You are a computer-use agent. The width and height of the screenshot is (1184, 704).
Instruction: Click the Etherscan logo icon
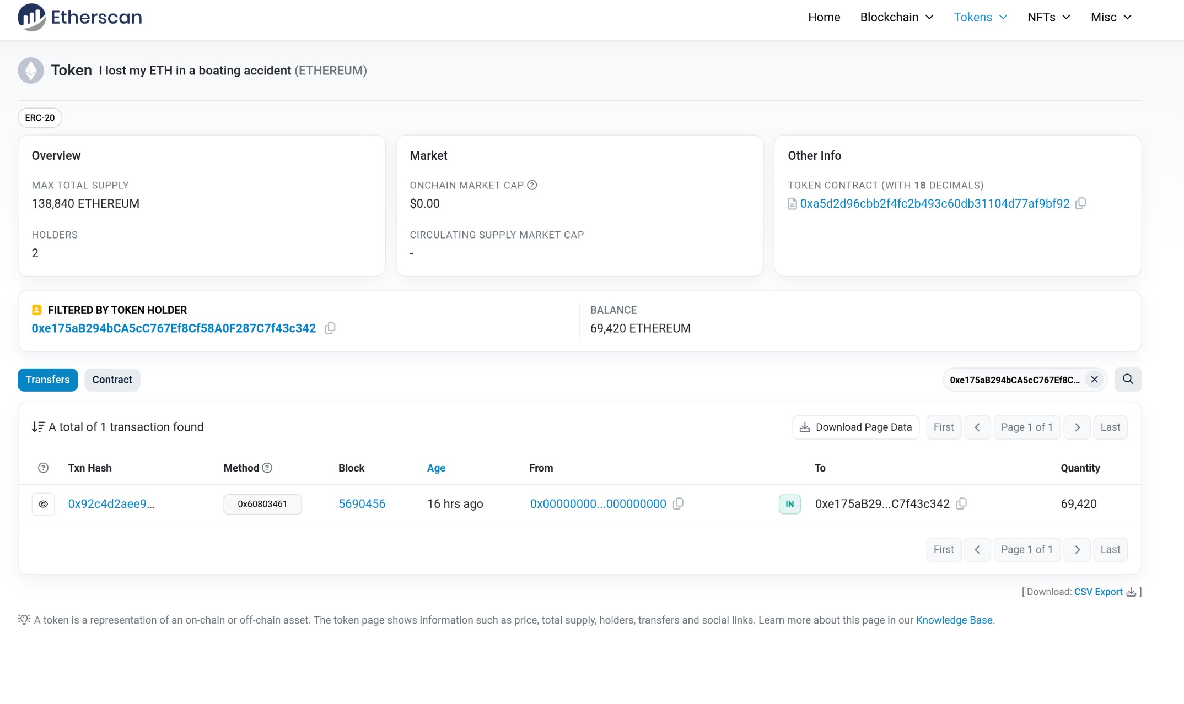coord(31,17)
